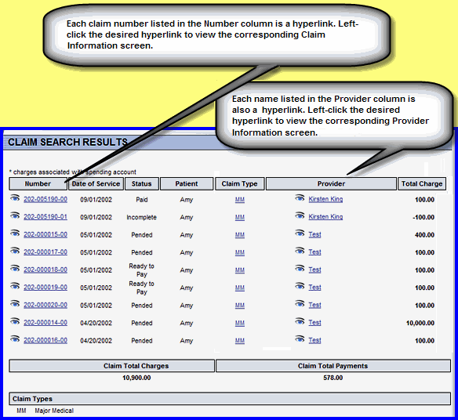This screenshot has height=420, width=458.
Task: Open Kirsten King provider link in the Incomplete row
Action: [x=325, y=216]
